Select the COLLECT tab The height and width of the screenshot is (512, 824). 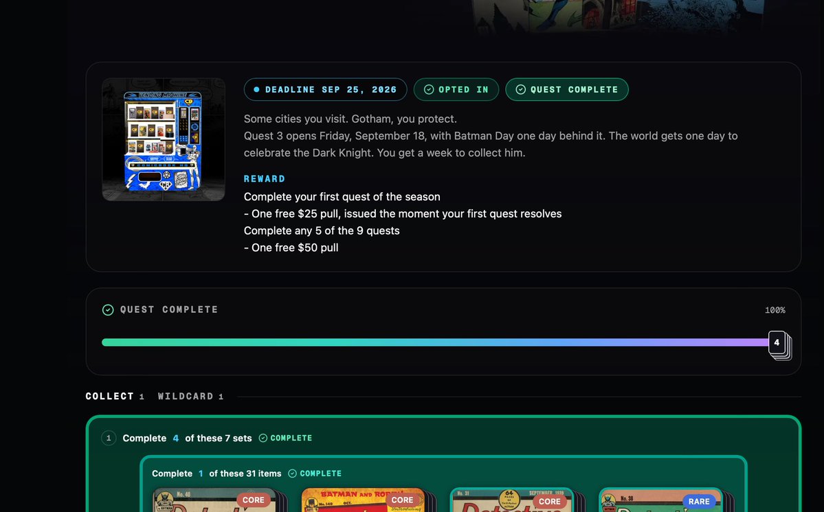tap(115, 397)
